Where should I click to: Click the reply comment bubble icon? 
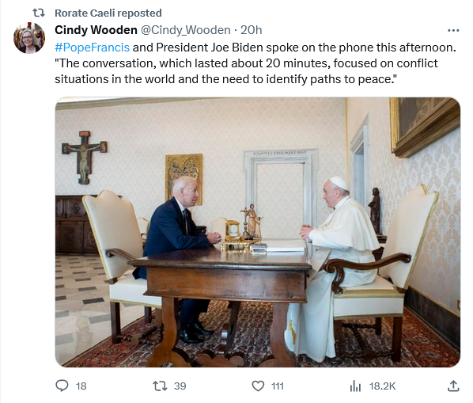pyautogui.click(x=62, y=386)
